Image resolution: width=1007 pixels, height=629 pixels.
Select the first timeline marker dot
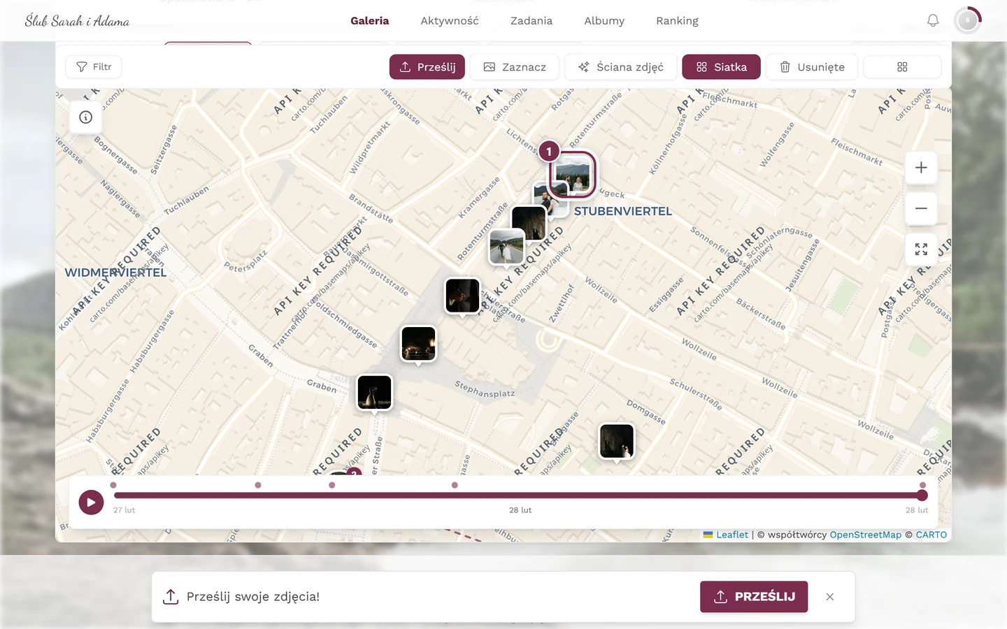pos(113,485)
